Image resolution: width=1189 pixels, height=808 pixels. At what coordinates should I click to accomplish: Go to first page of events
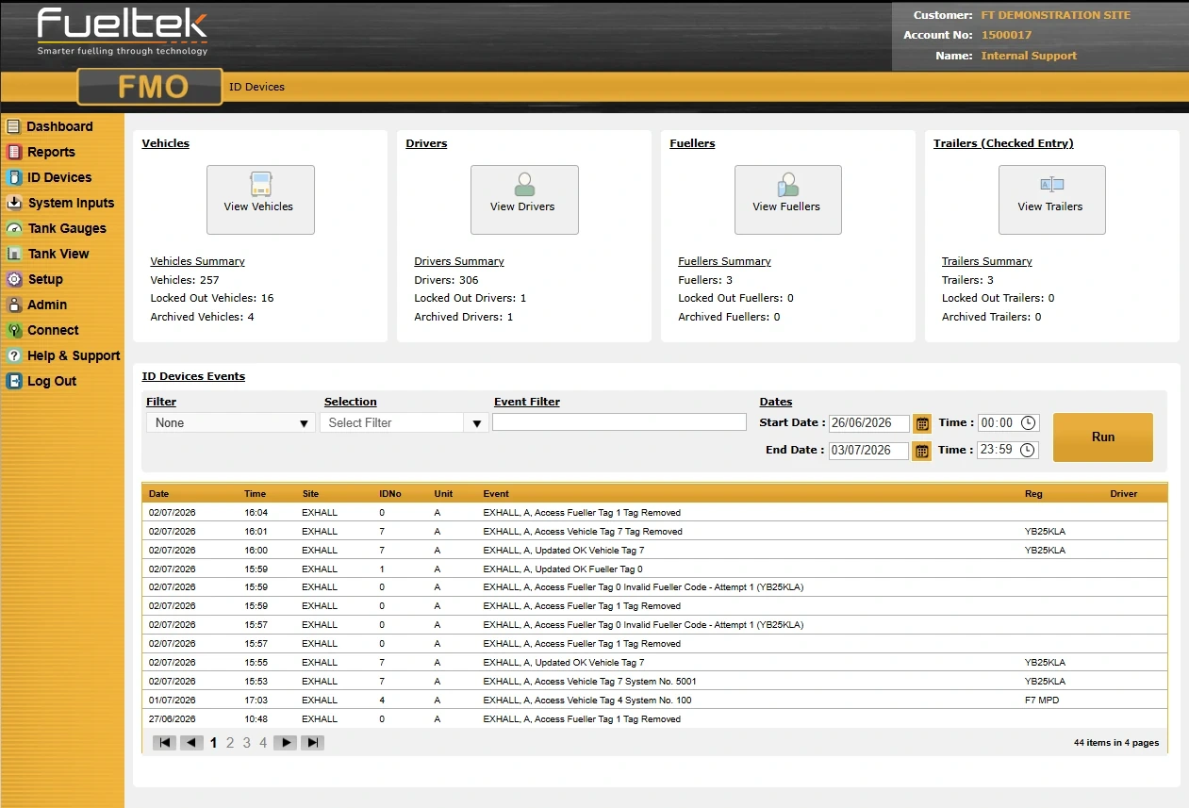click(x=164, y=743)
